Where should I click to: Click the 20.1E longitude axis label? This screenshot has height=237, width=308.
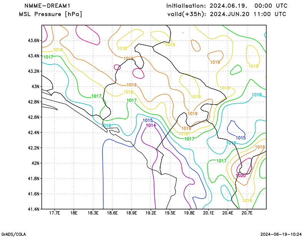tap(208, 213)
